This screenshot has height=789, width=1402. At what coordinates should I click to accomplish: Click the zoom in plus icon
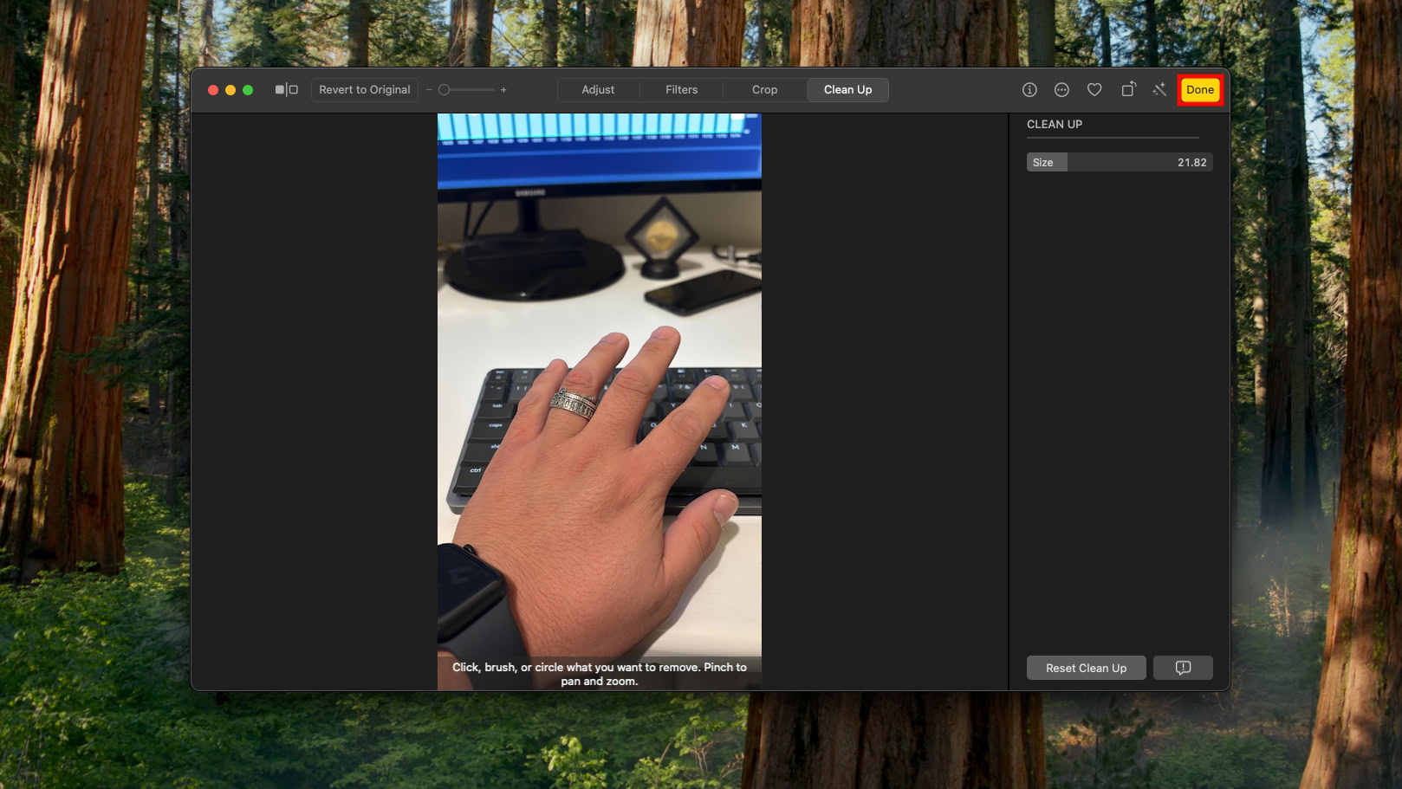pyautogui.click(x=503, y=90)
